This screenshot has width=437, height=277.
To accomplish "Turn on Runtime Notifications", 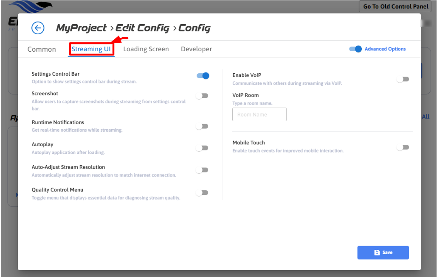I will [202, 126].
